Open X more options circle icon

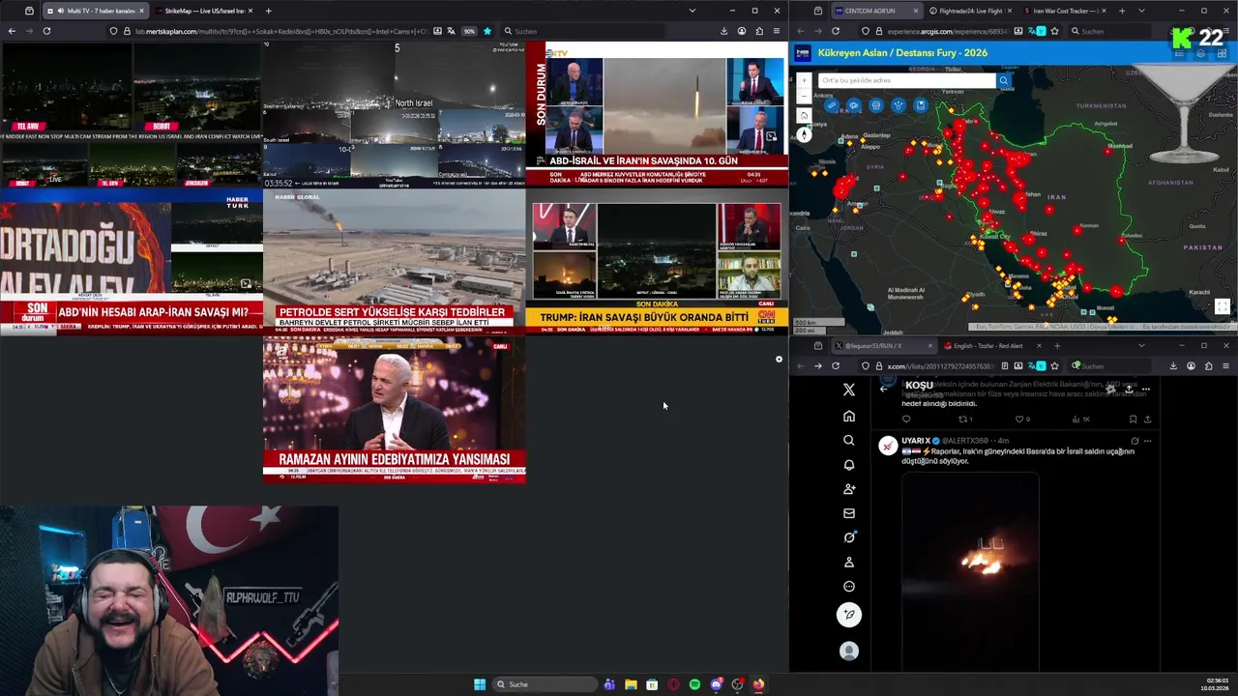coord(849,586)
